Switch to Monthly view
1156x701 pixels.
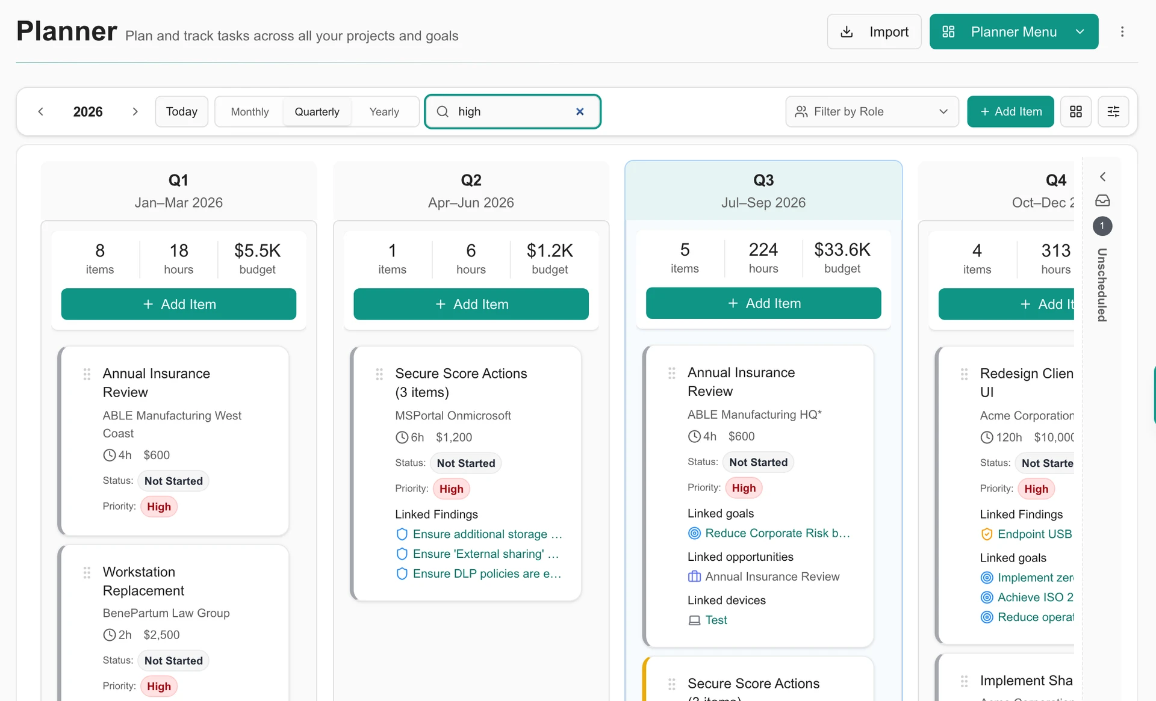pos(249,111)
